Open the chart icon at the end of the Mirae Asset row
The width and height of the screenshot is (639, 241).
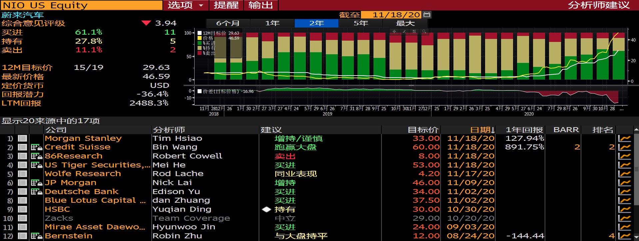(x=624, y=227)
